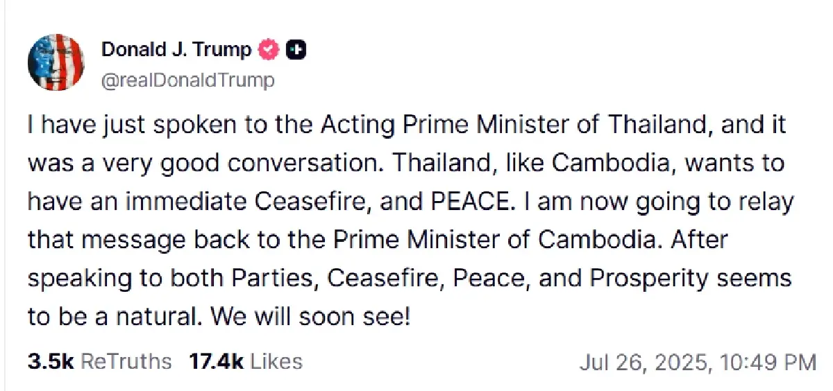Select the "Likes" label
Image resolution: width=833 pixels, height=391 pixels.
[276, 361]
